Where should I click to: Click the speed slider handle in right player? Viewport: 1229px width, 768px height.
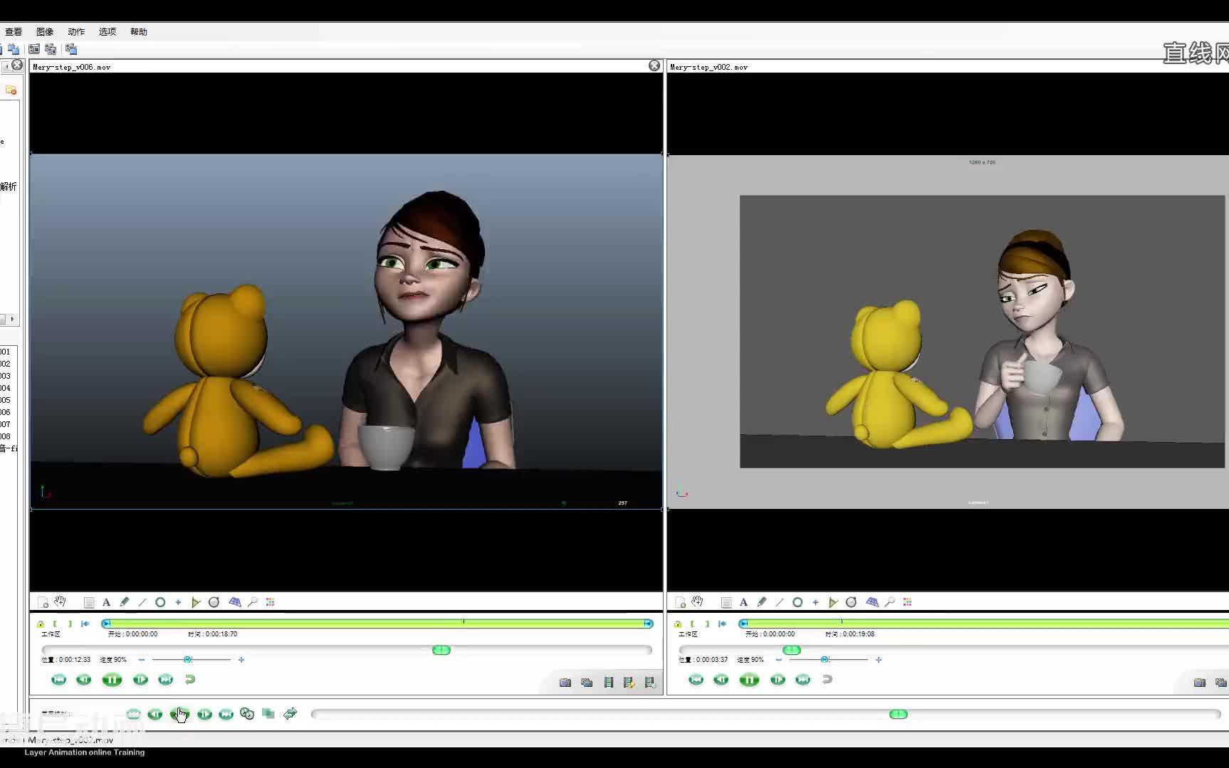(x=825, y=660)
